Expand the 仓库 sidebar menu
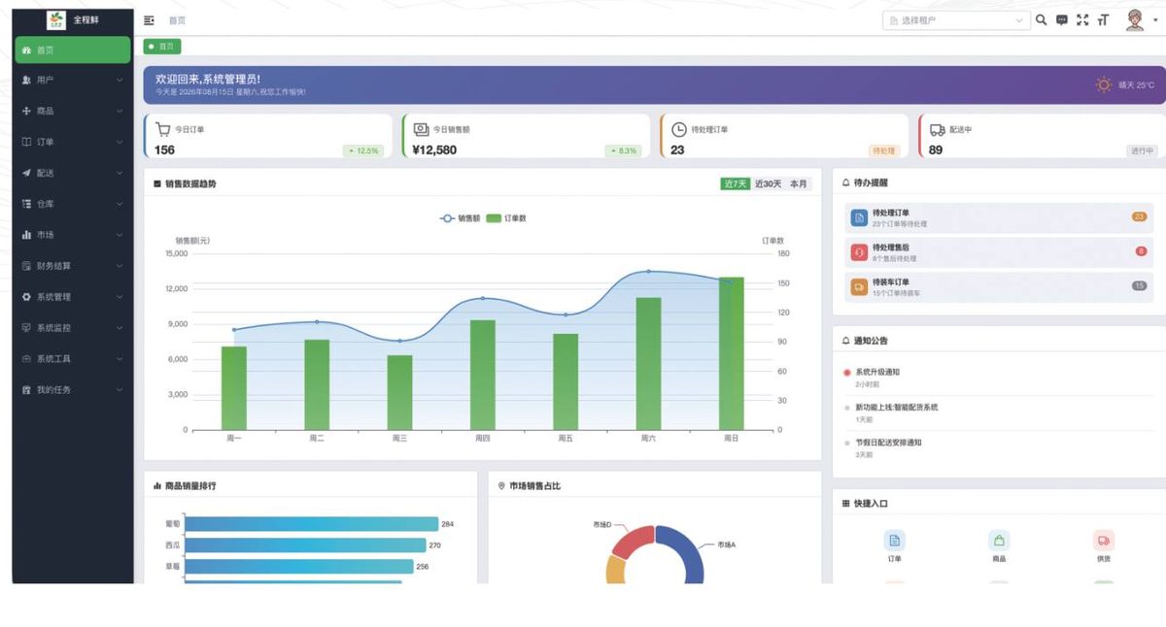 [x=73, y=204]
